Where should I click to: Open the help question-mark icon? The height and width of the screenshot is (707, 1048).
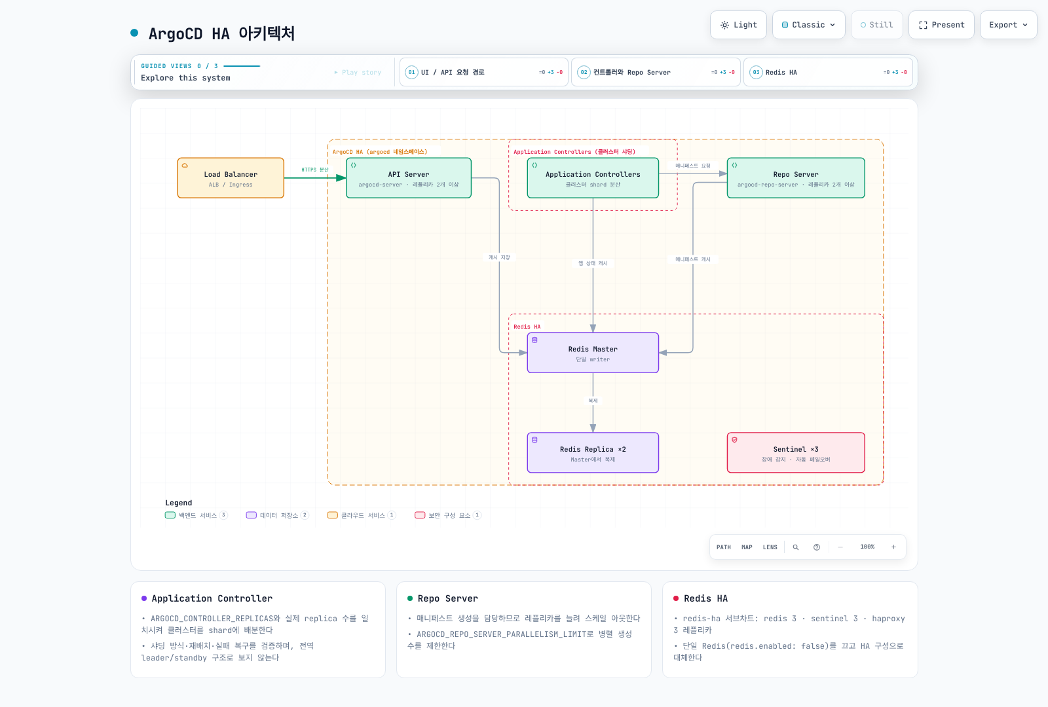pos(817,547)
